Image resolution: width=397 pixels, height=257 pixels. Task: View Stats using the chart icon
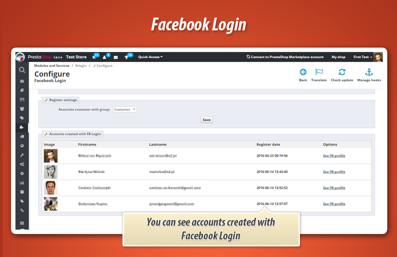[x=22, y=182]
